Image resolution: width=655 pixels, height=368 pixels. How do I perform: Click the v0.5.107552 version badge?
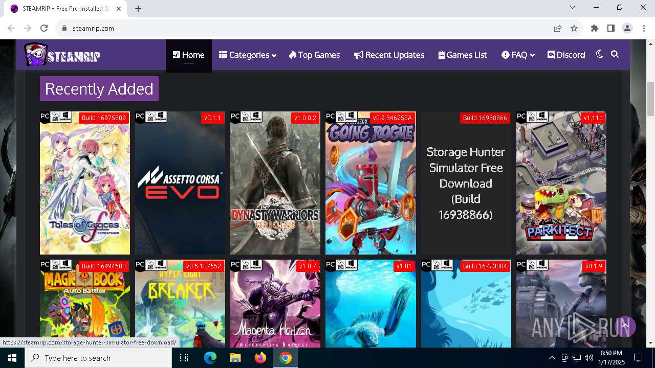203,266
